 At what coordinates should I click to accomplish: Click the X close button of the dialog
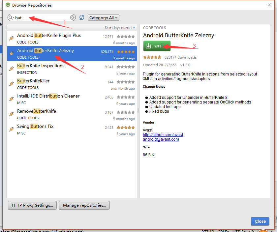click(269, 5)
